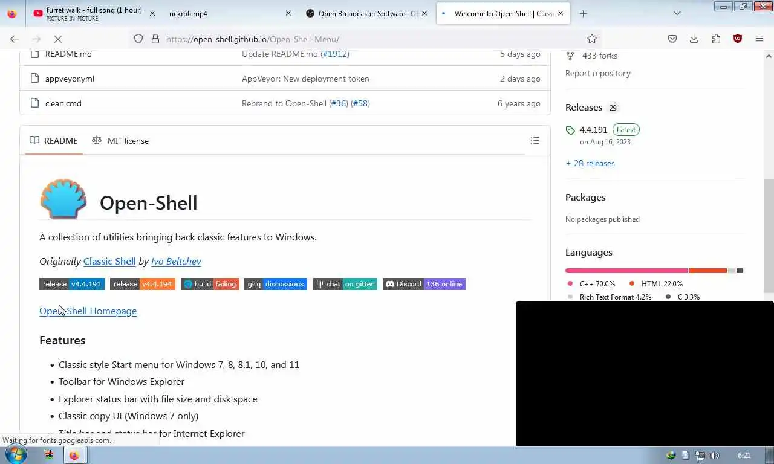Click pink C++ segment of language bar

pyautogui.click(x=626, y=271)
